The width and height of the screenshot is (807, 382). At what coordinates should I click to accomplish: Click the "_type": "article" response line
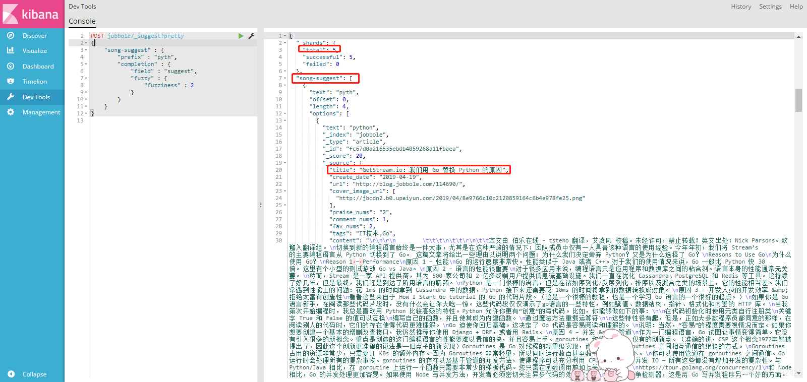click(x=356, y=142)
